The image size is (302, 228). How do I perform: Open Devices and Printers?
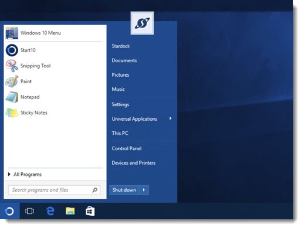134,163
